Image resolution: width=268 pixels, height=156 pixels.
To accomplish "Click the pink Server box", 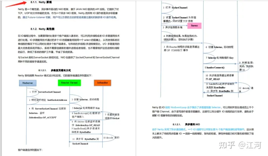I will [x=194, y=26].
